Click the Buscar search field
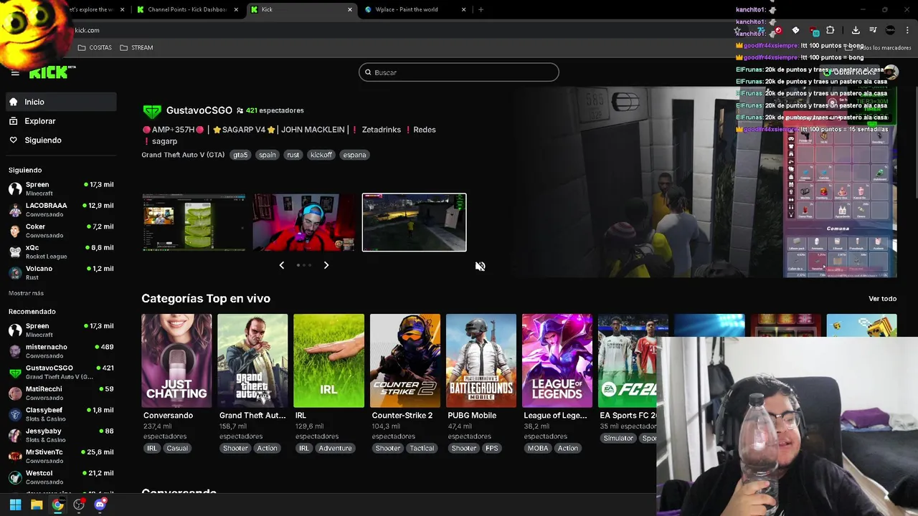Viewport: 918px width, 516px height. [x=458, y=72]
